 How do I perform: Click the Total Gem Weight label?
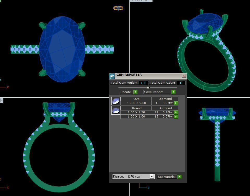(x=124, y=83)
